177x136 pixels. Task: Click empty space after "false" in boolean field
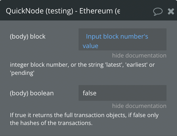coord(131,93)
